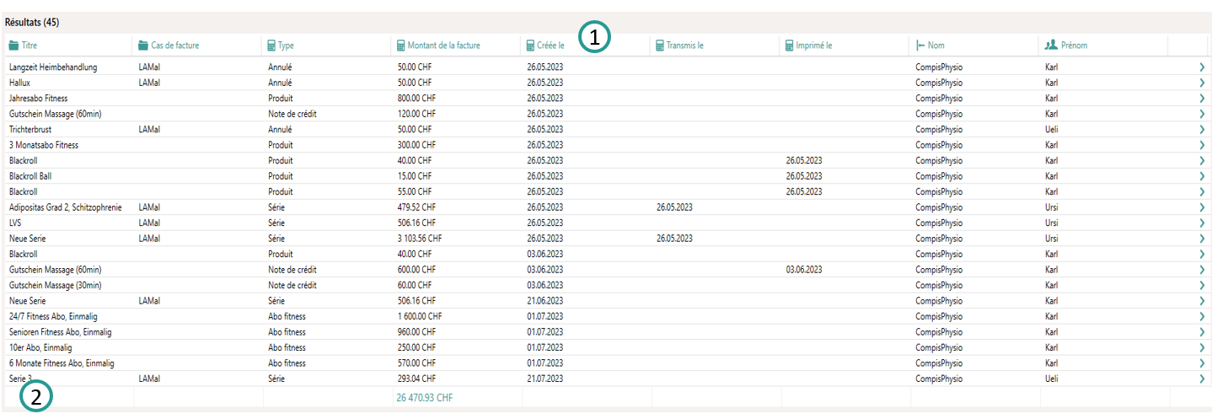Screen dimensions: 1212x419
Task: Click the calculator icon beside Type header
Action: pos(271,46)
